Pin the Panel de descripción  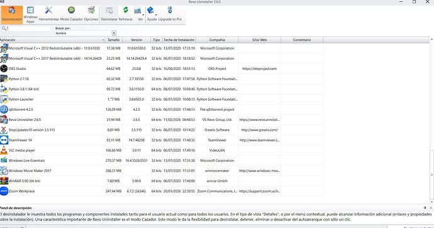[425, 208]
